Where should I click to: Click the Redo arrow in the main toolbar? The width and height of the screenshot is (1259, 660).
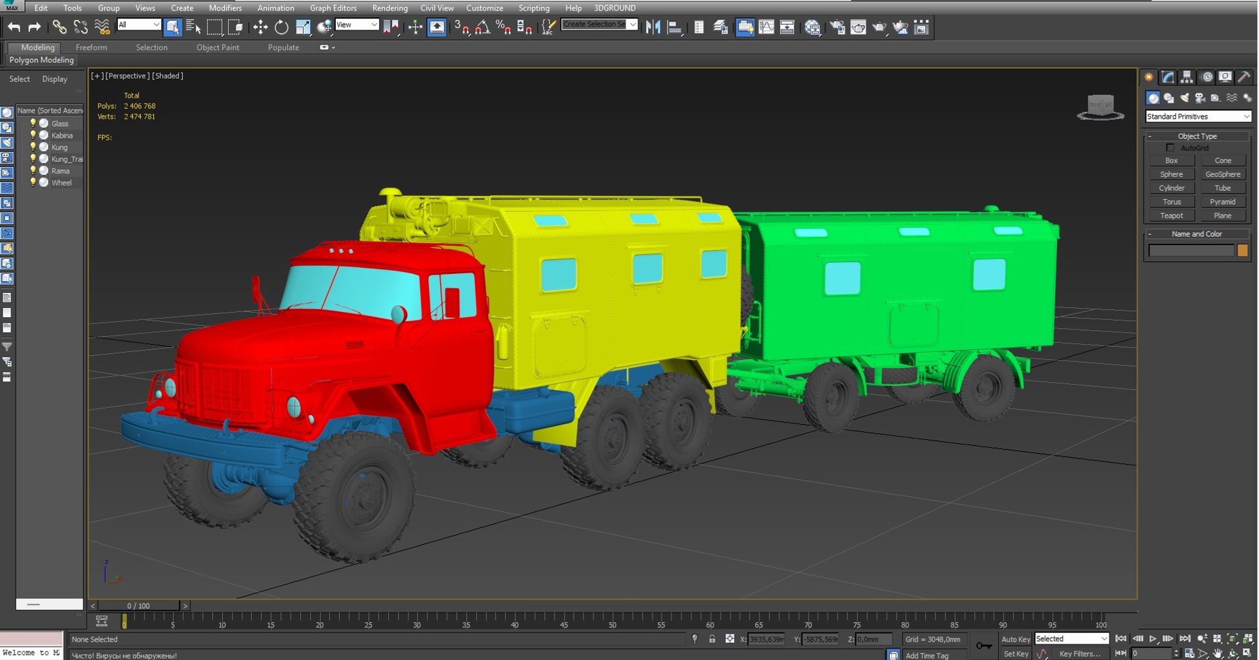click(34, 27)
